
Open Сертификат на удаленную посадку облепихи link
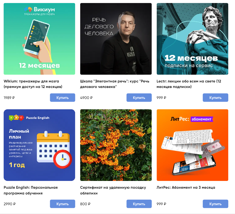pyautogui.click(x=113, y=190)
